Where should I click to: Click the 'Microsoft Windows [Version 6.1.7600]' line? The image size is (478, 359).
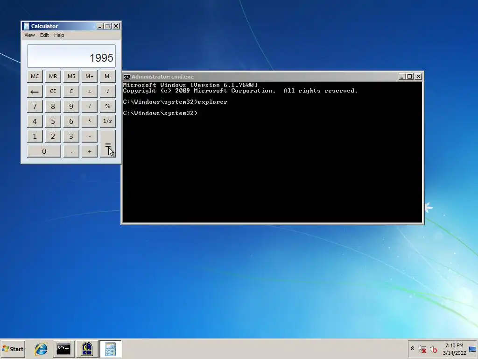[190, 85]
